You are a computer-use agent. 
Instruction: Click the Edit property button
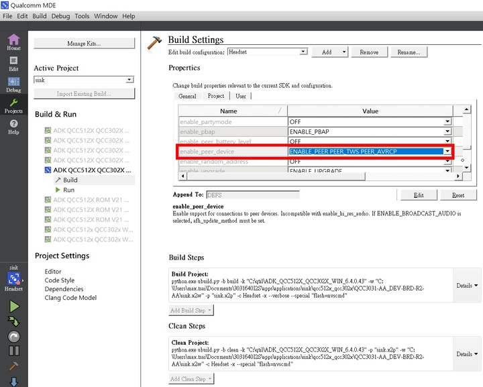[x=419, y=195]
